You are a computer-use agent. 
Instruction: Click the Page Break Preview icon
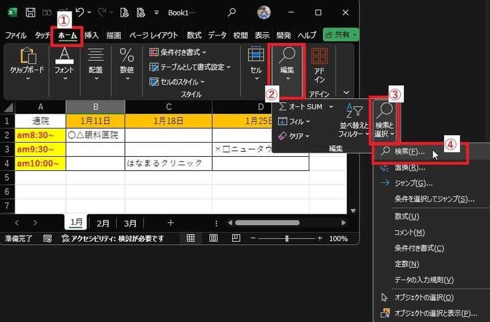236,238
